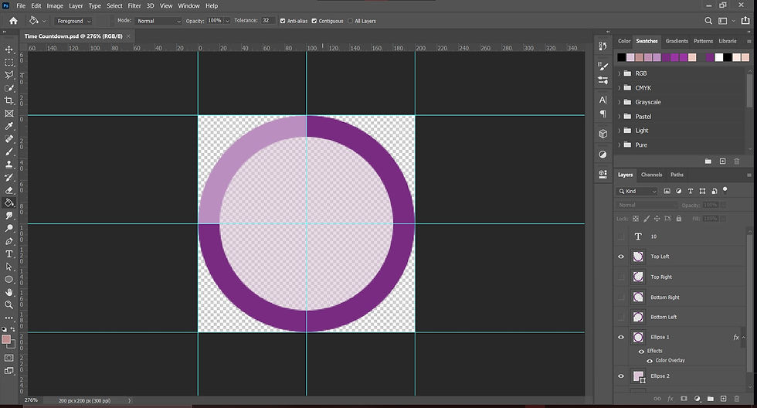Select the Eyedropper tool

point(9,126)
